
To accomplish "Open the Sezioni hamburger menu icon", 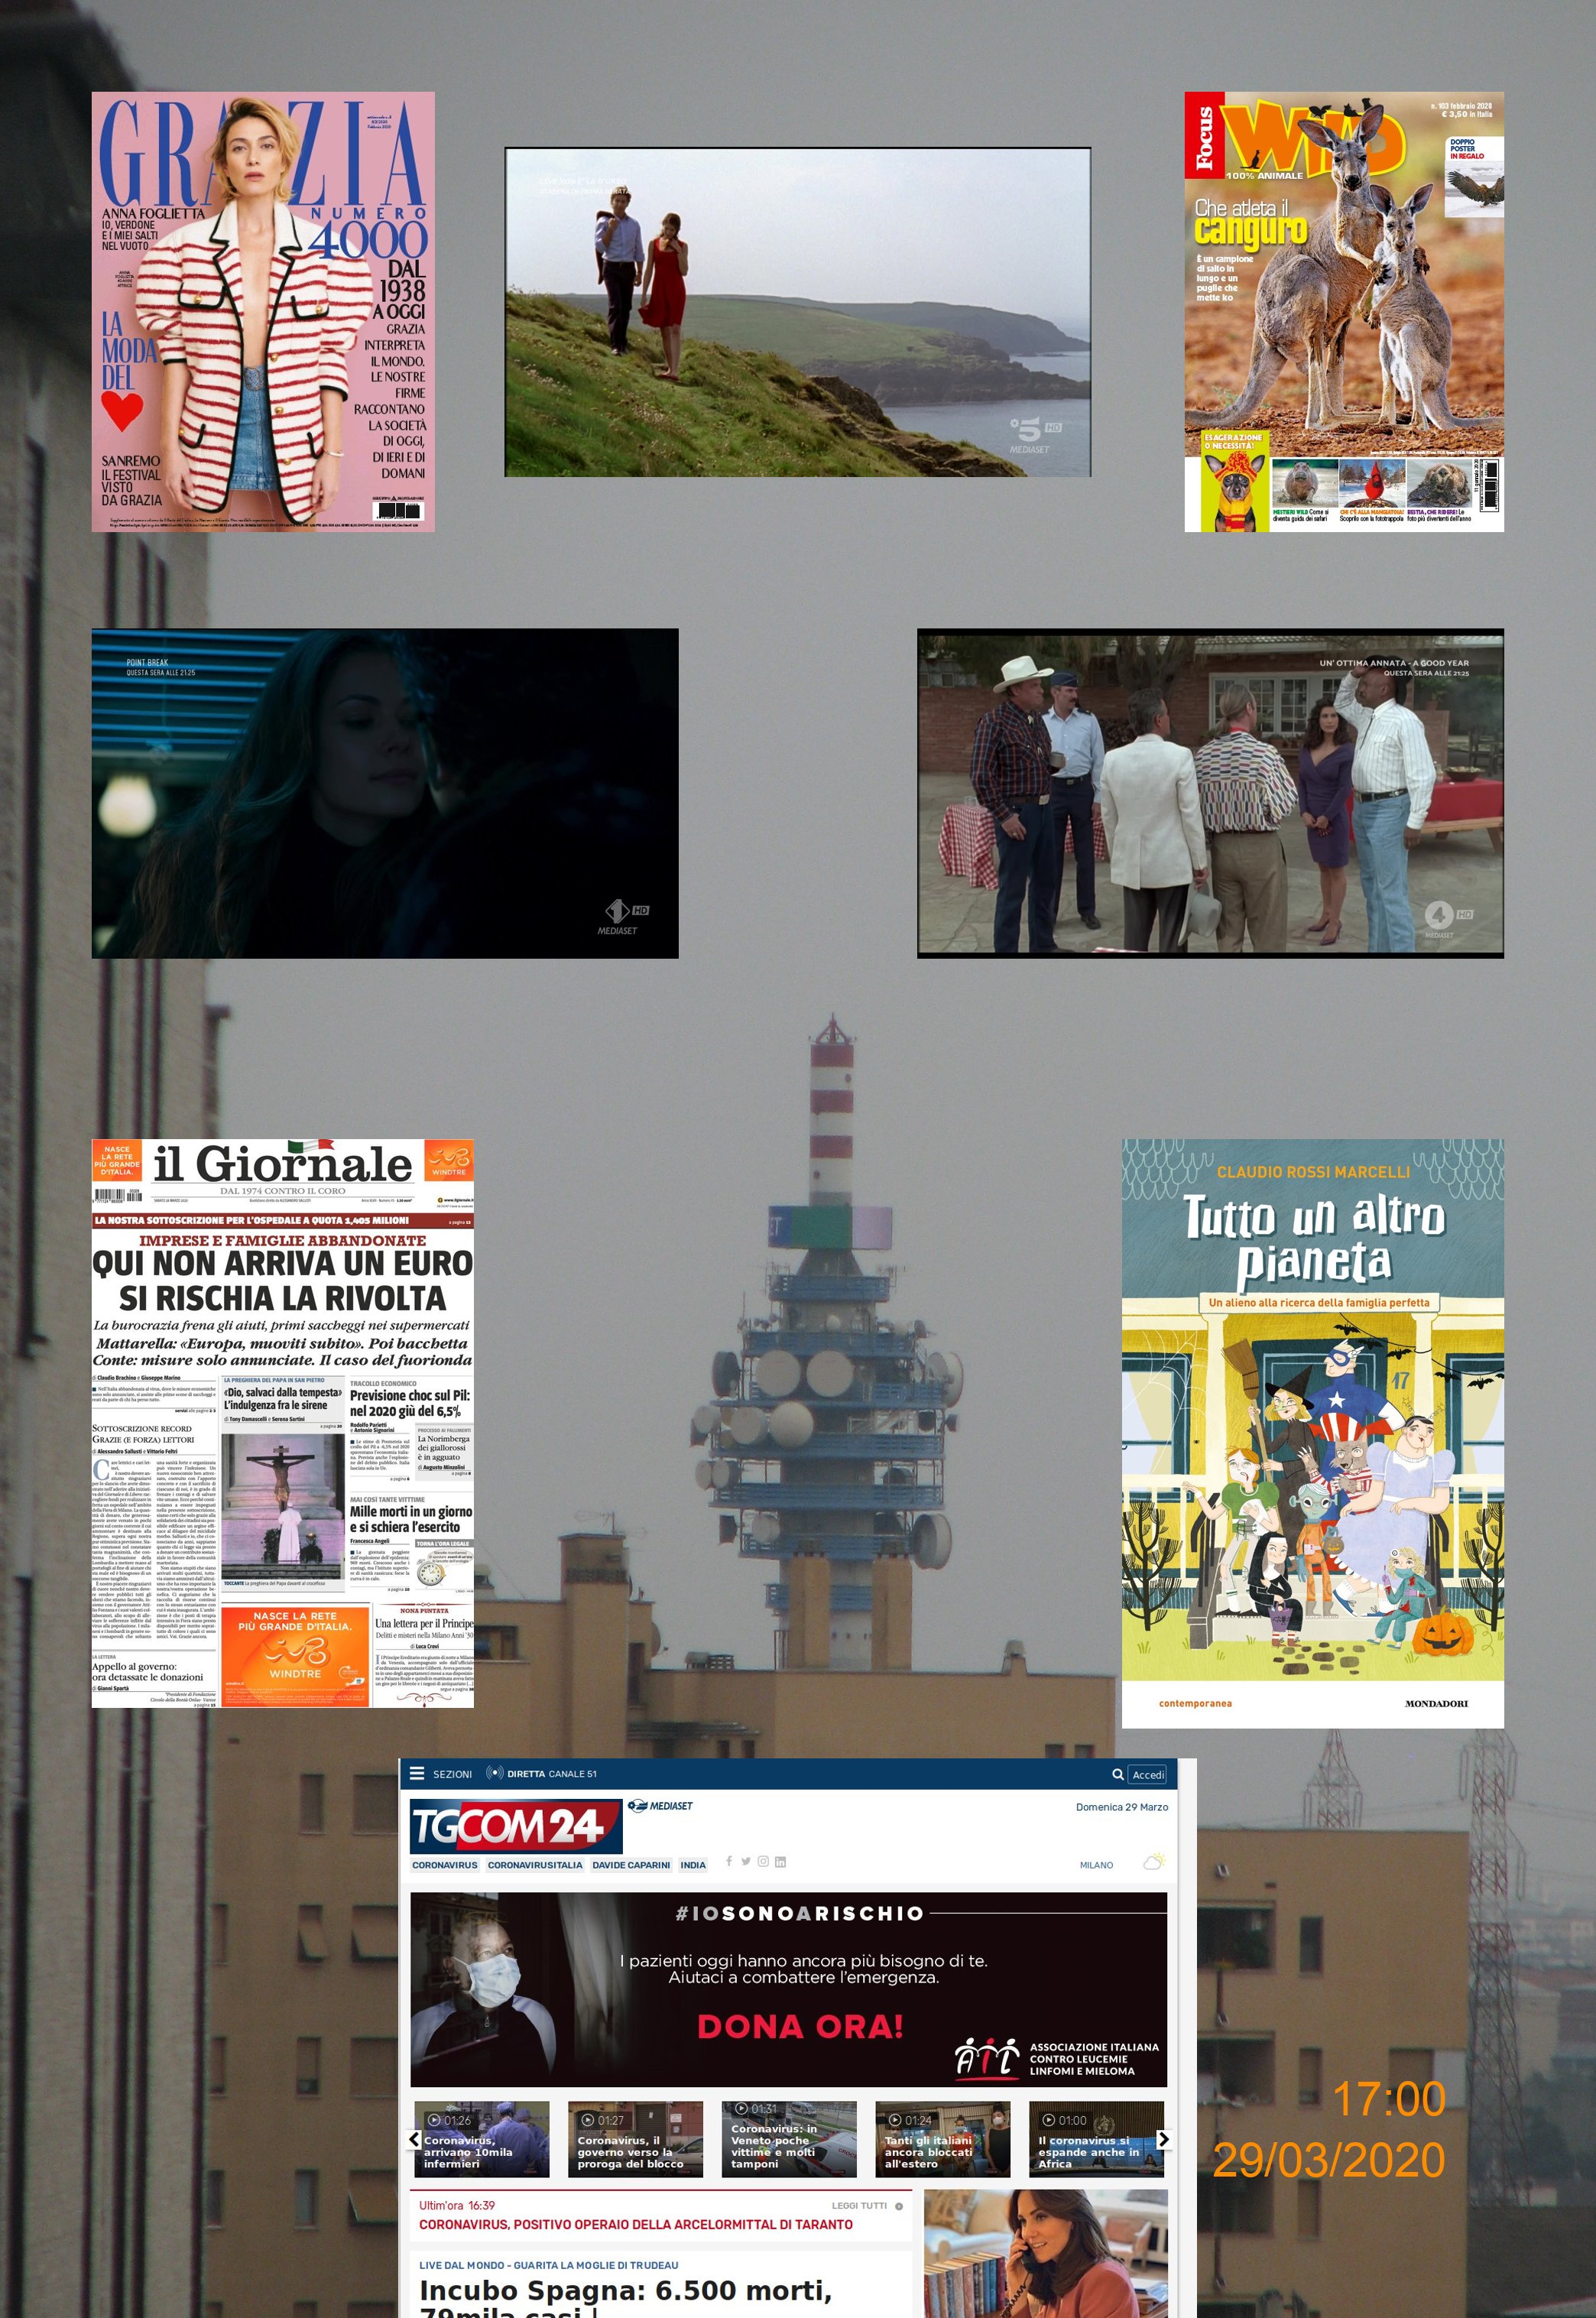I will tap(417, 1773).
